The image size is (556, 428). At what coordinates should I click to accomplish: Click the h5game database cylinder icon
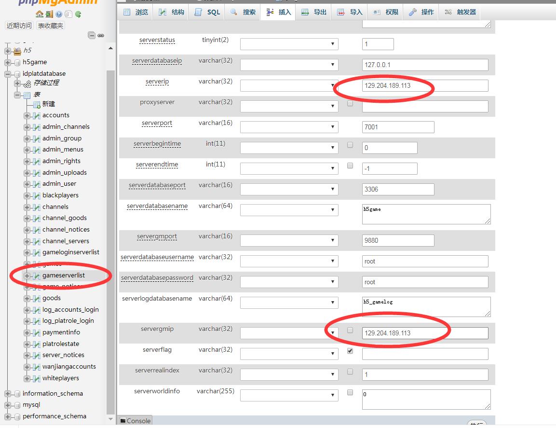tap(17, 63)
